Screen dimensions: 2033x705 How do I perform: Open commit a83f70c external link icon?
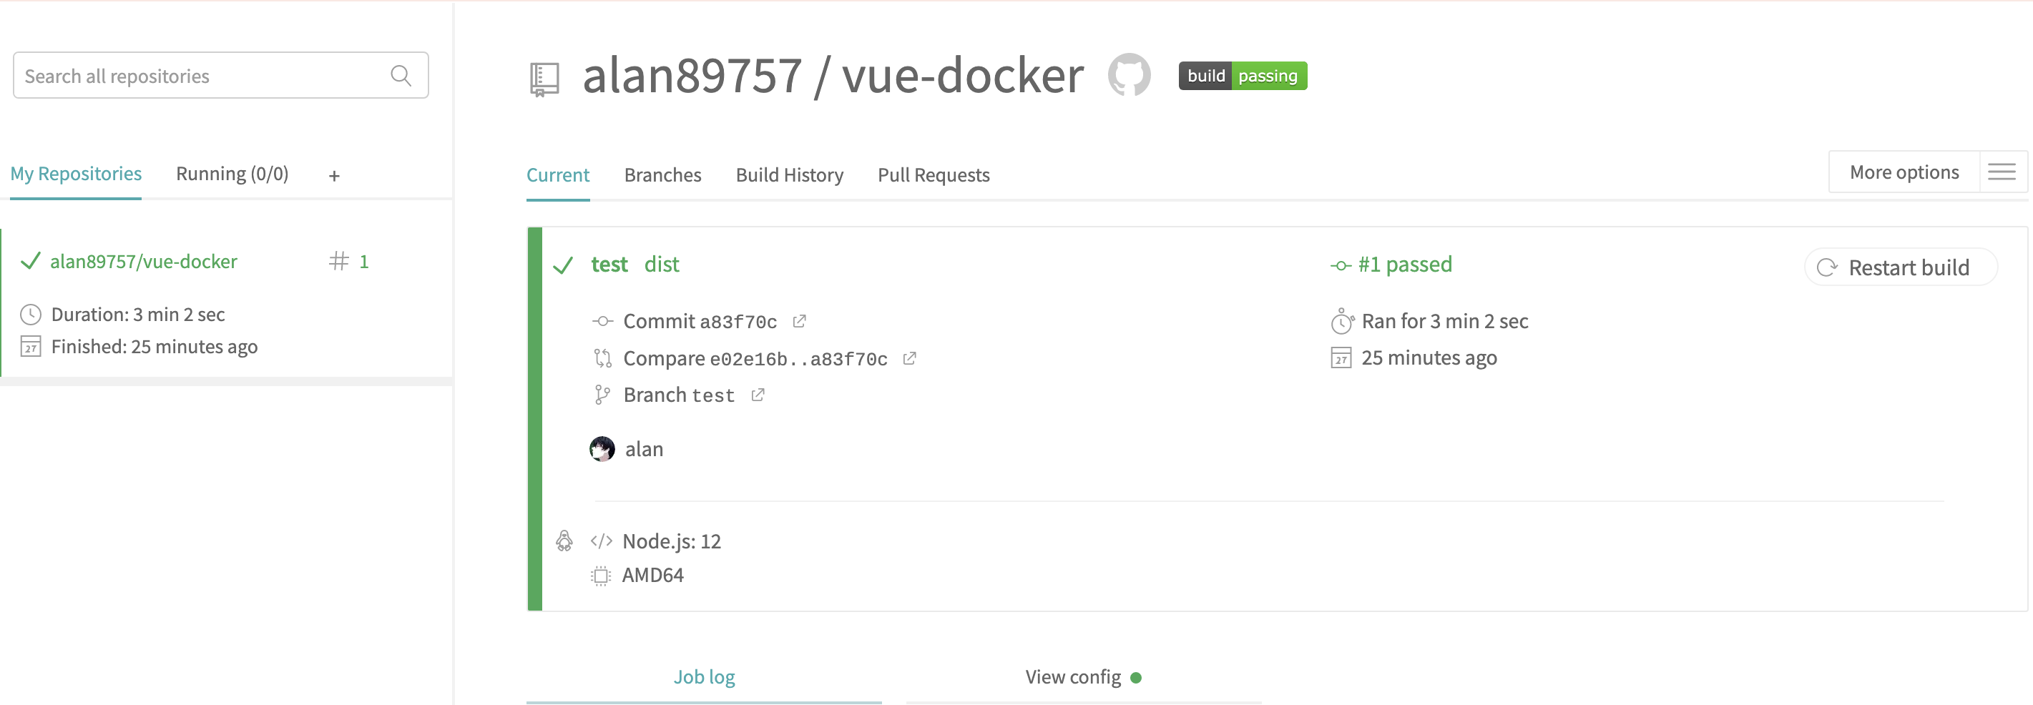pyautogui.click(x=798, y=321)
